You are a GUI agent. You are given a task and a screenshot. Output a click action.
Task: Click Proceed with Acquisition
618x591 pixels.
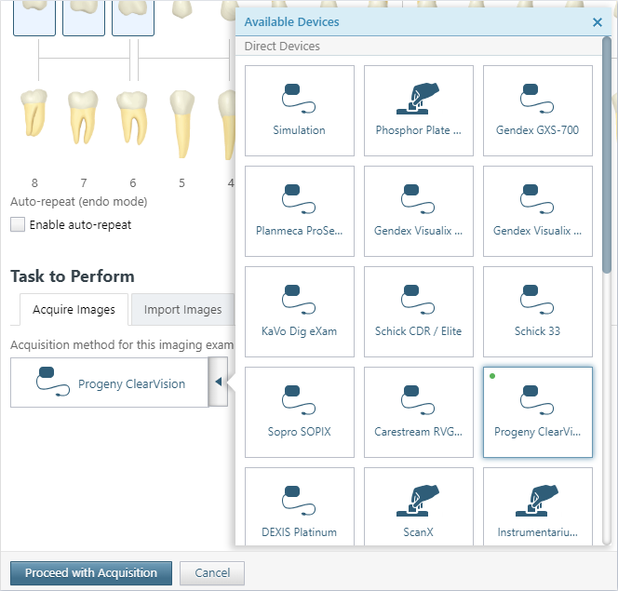[x=91, y=573]
